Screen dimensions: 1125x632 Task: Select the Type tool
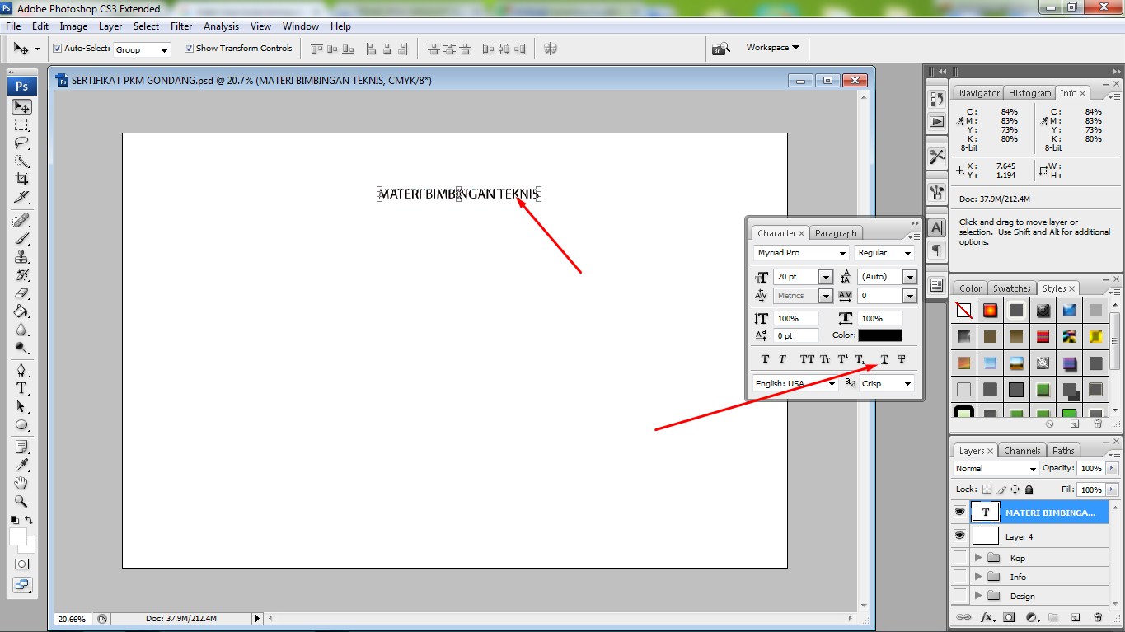click(21, 387)
